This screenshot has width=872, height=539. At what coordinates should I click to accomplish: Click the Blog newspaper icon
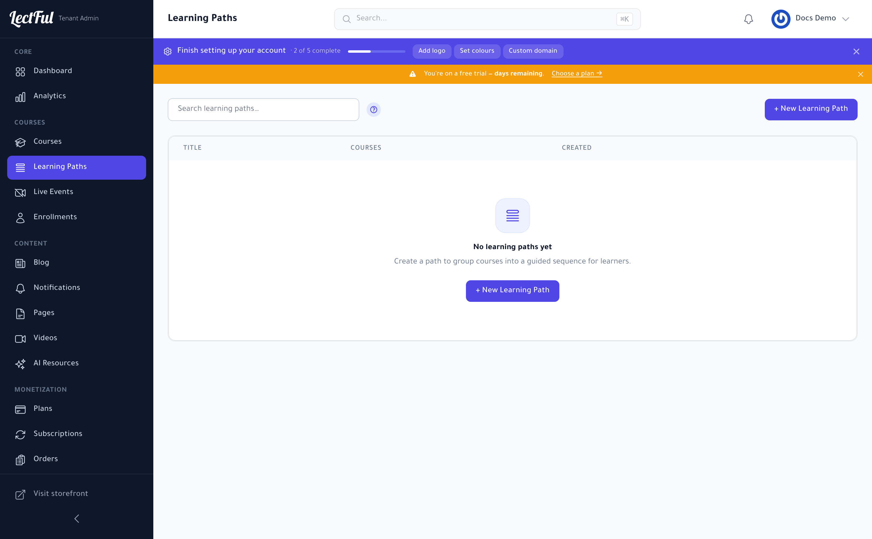point(20,263)
